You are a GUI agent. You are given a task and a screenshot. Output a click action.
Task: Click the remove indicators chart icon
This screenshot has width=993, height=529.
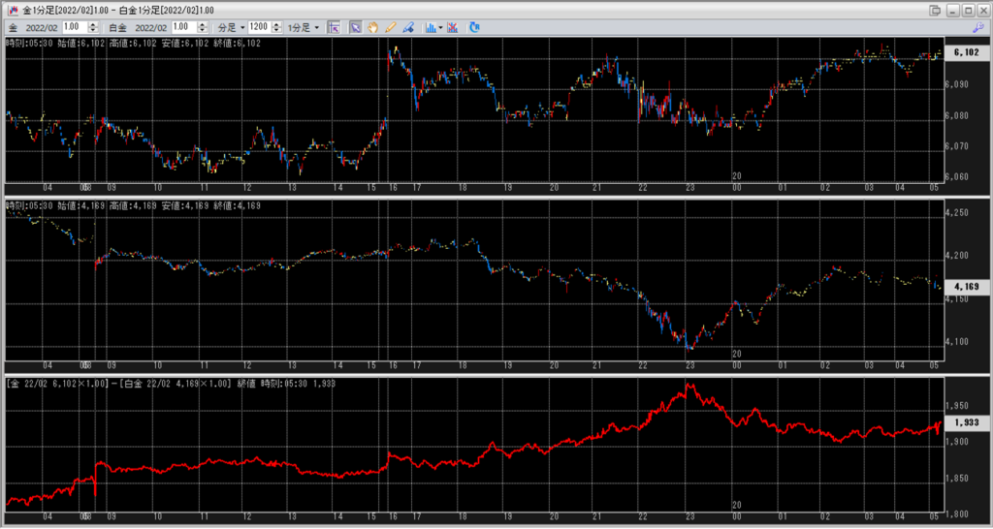tap(453, 27)
